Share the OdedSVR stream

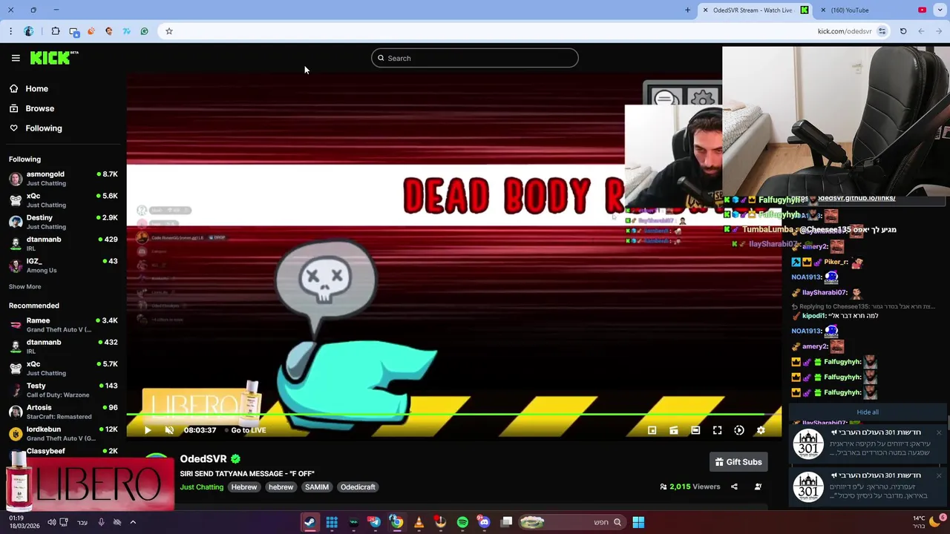734,487
